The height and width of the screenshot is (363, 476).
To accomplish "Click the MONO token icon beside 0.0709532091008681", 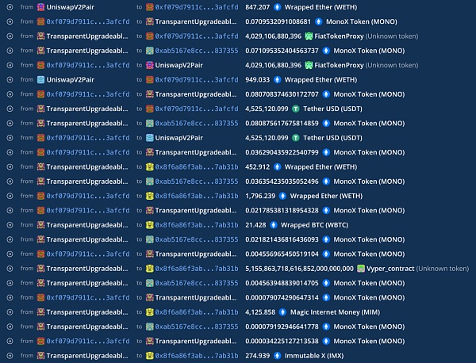I will coord(318,21).
